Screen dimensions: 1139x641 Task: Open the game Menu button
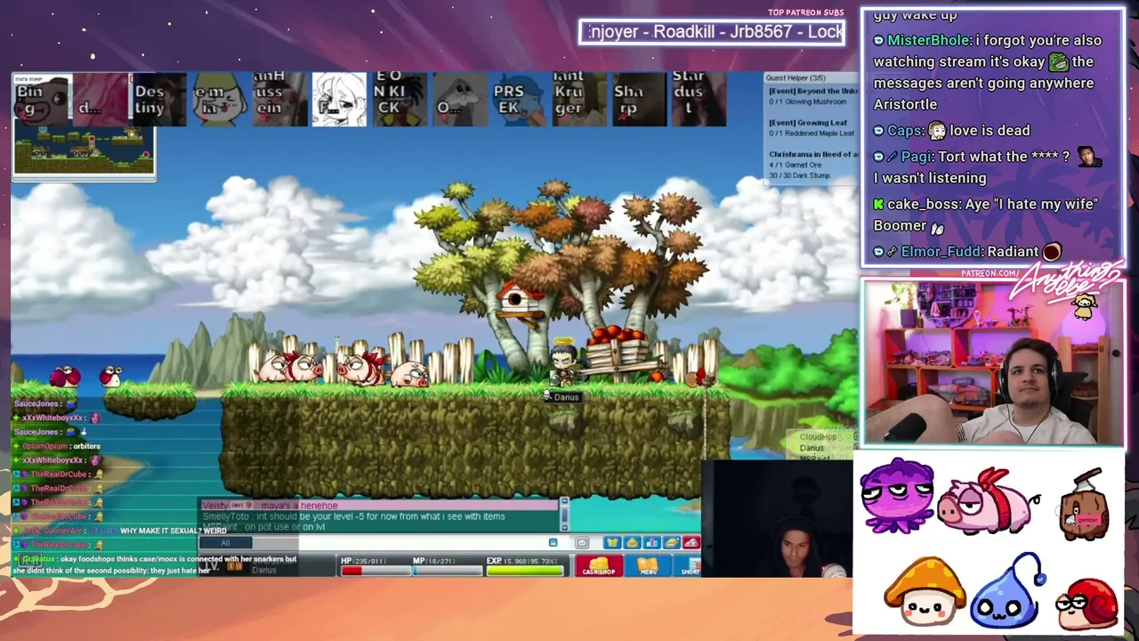(648, 567)
